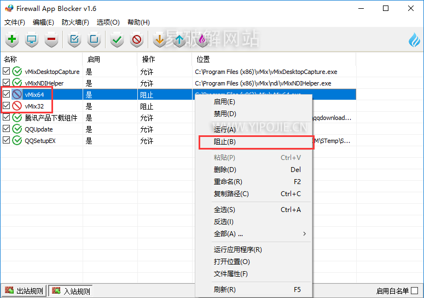Click the allow status icon beside QQSetupEX
The width and height of the screenshot is (424, 298).
tap(17, 140)
